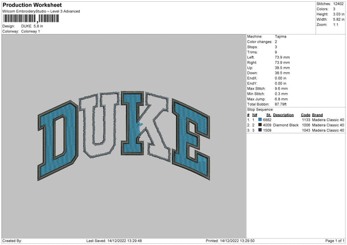The image size is (347, 245).
Task: Click the Down value 38.5 mm
Action: click(282, 73)
